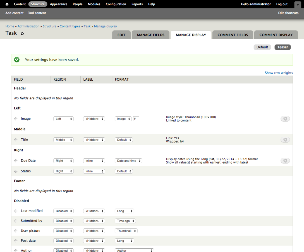The image size is (304, 252).
Task: Open Due Date format settings gear
Action: (285, 161)
